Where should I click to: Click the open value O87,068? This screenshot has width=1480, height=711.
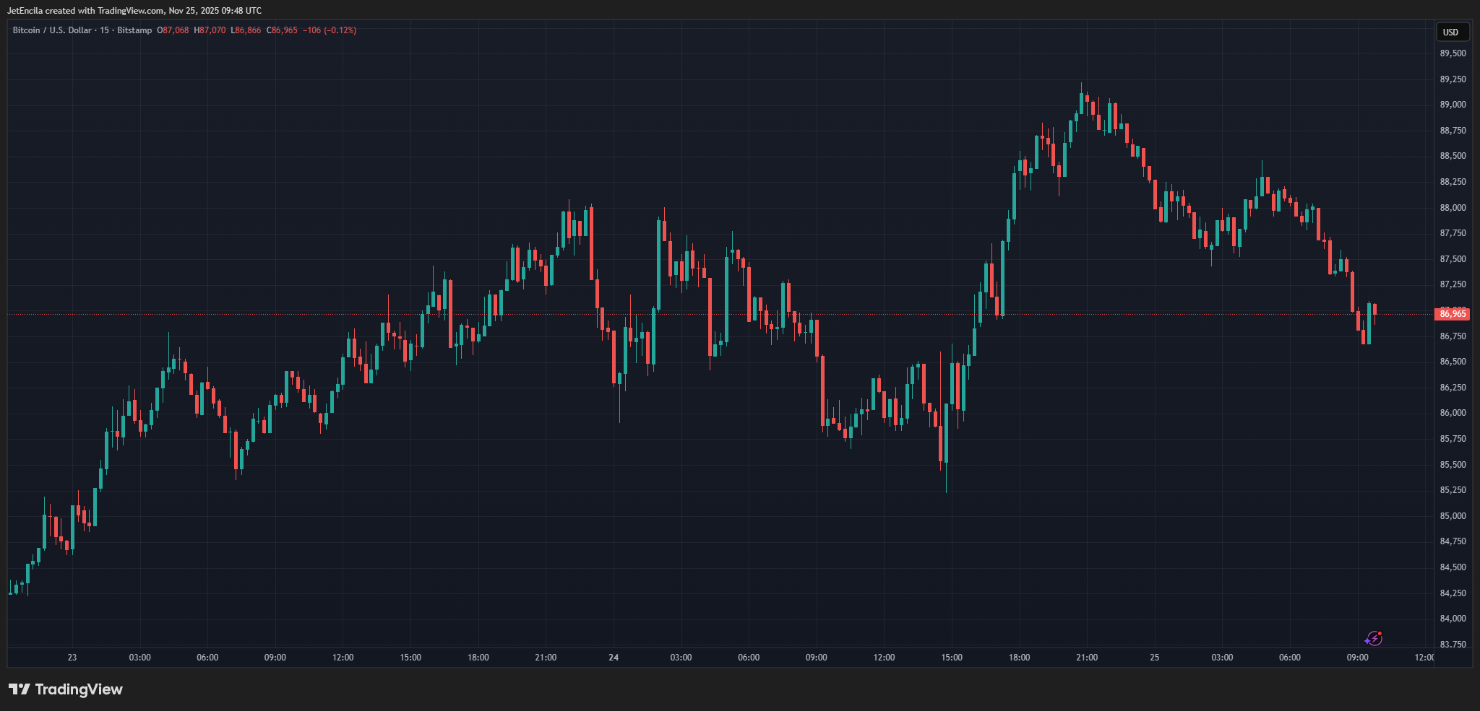click(x=173, y=30)
